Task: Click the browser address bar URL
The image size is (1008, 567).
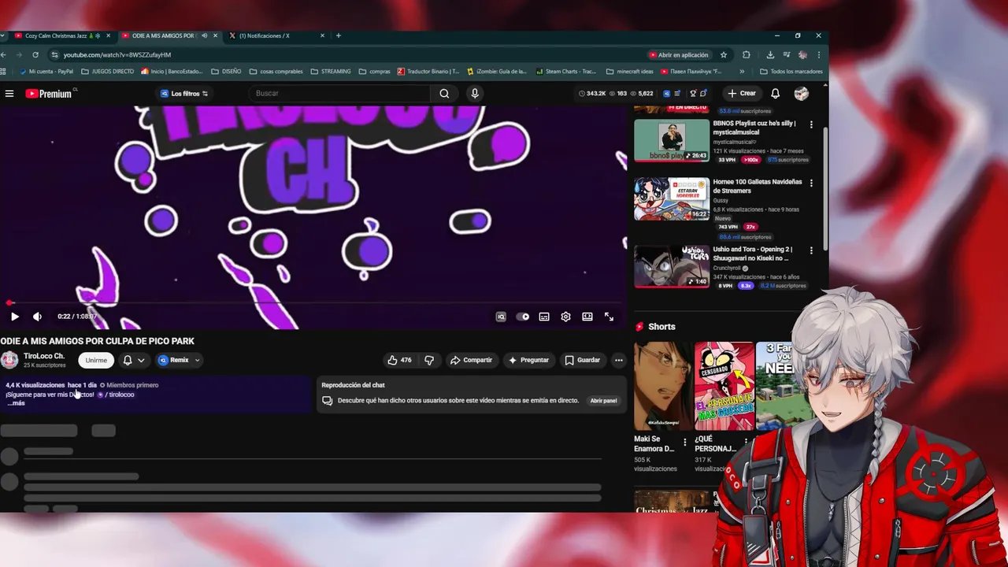Action: (117, 55)
